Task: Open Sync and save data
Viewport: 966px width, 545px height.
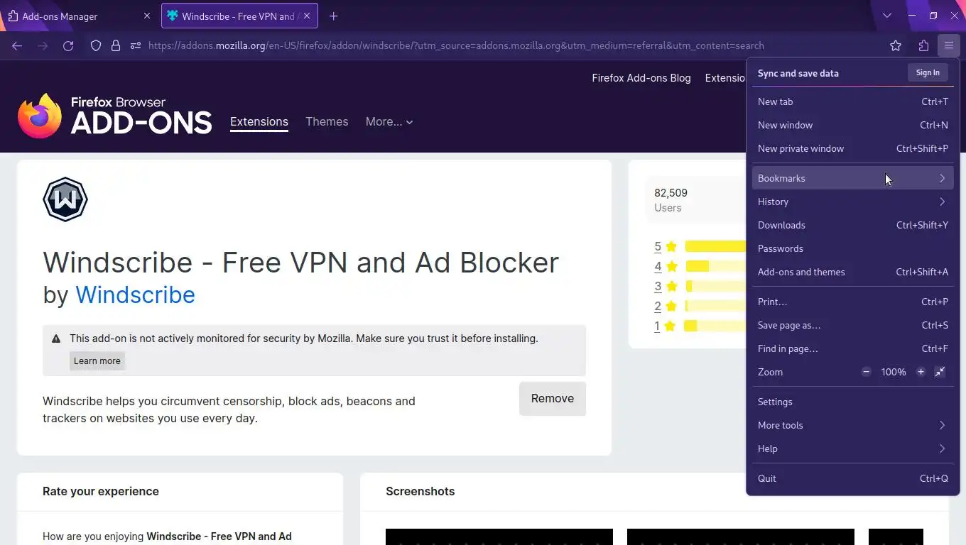Action: (798, 73)
